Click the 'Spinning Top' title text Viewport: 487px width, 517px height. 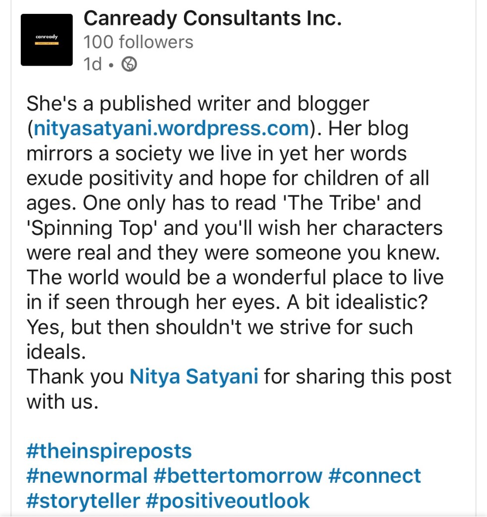pyautogui.click(x=92, y=228)
